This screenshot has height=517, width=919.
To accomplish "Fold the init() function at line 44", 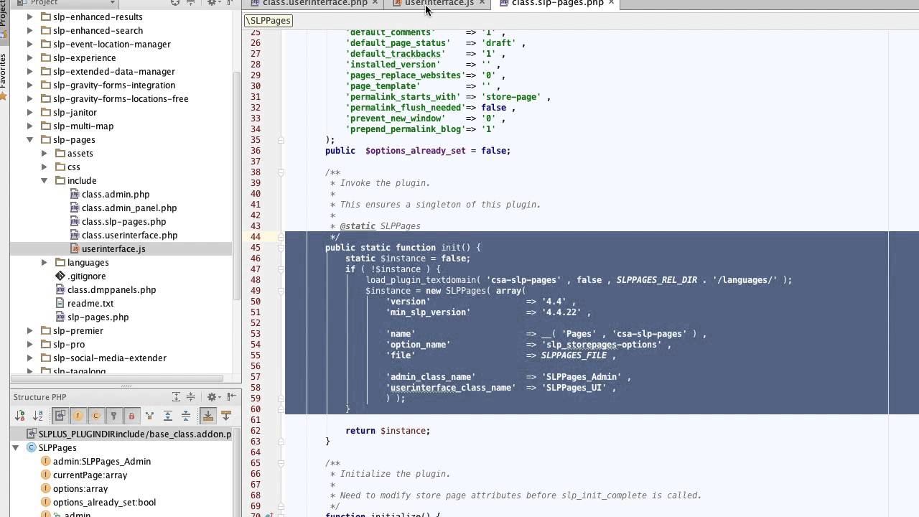I will pos(281,237).
